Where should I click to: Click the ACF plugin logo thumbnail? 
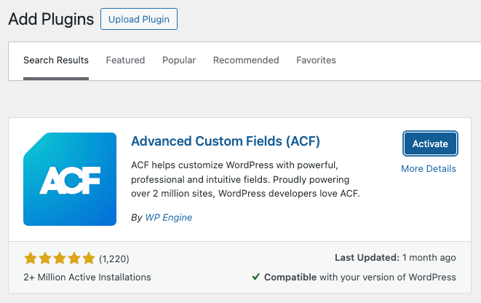tap(70, 179)
